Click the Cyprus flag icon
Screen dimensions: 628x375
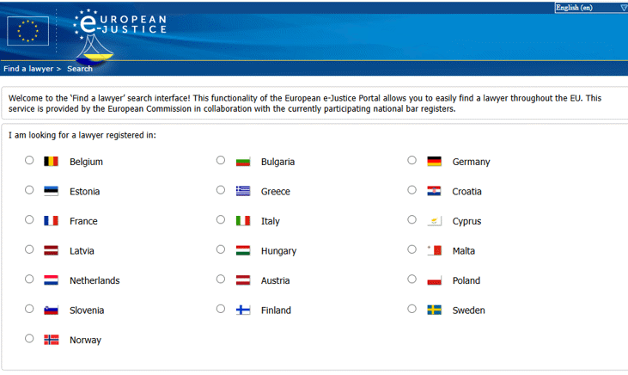pyautogui.click(x=434, y=220)
